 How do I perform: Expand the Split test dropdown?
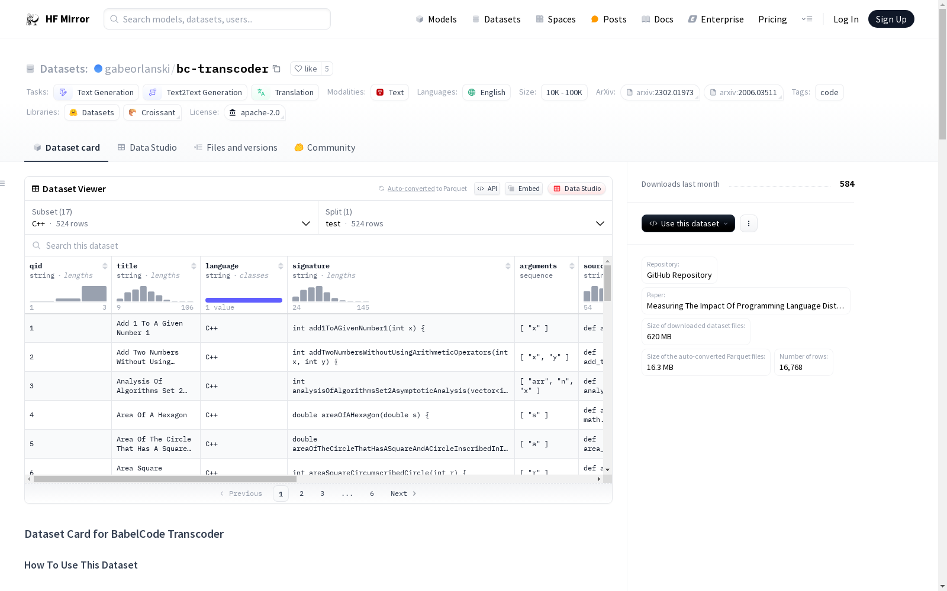coord(465,217)
